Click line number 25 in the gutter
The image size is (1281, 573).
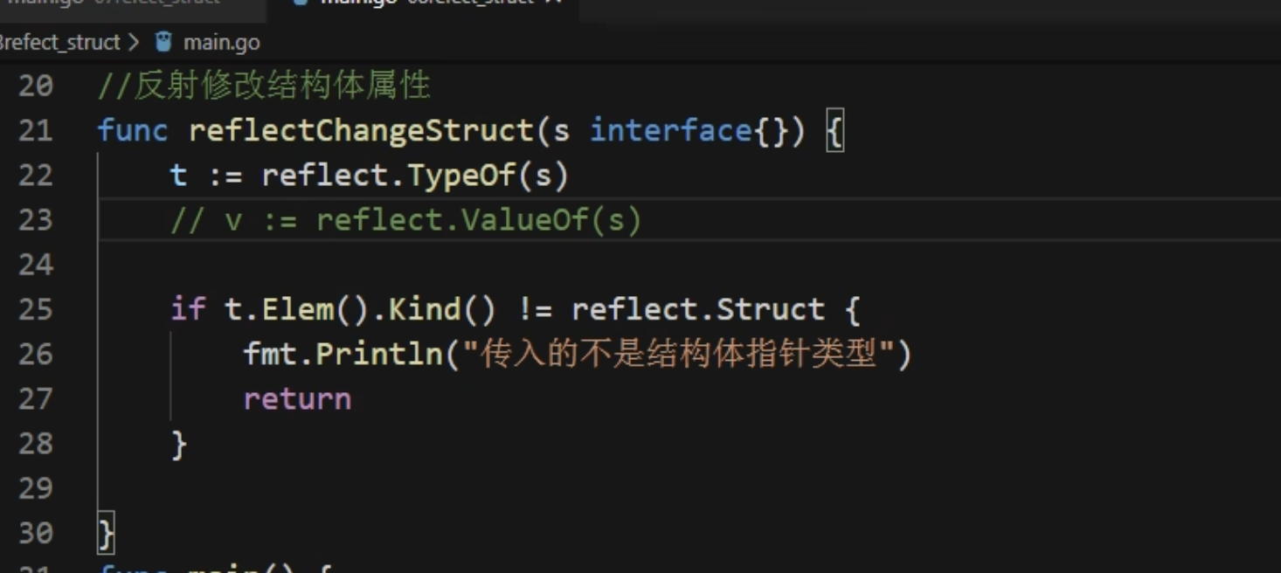[x=36, y=309]
